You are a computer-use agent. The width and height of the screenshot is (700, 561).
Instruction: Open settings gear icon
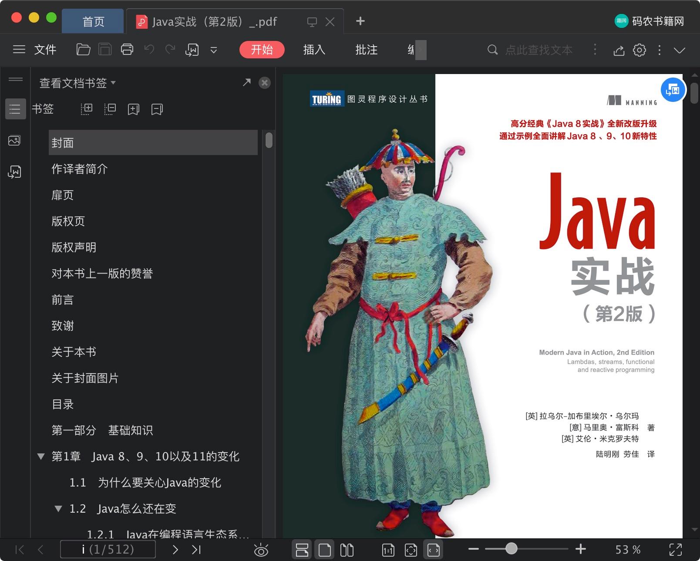[639, 50]
